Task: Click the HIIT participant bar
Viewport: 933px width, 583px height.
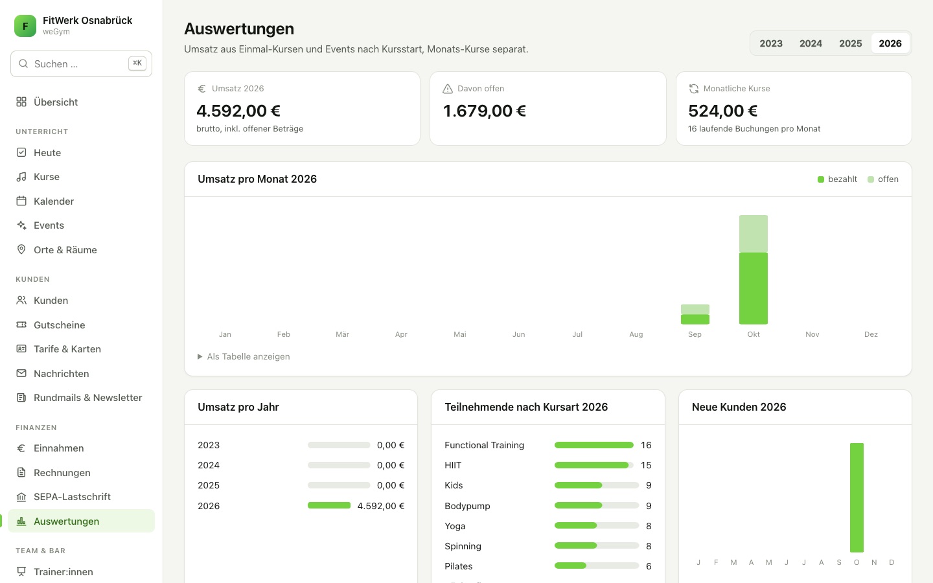Action: (594, 465)
